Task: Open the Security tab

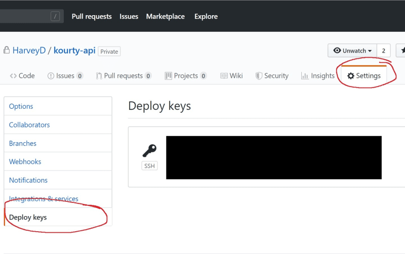Action: pos(272,75)
